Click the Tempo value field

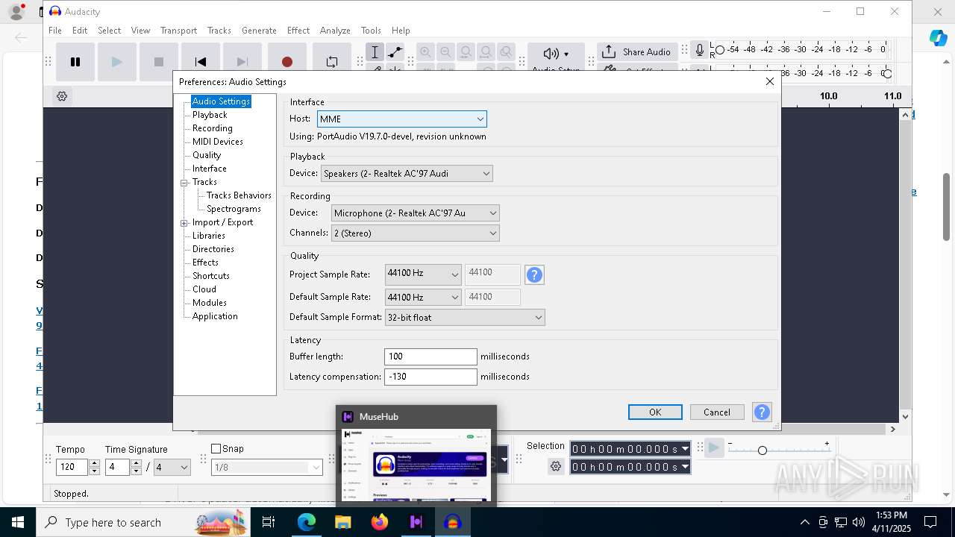click(72, 467)
